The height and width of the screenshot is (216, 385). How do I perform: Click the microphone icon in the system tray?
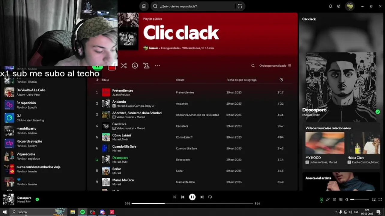[x=341, y=212]
